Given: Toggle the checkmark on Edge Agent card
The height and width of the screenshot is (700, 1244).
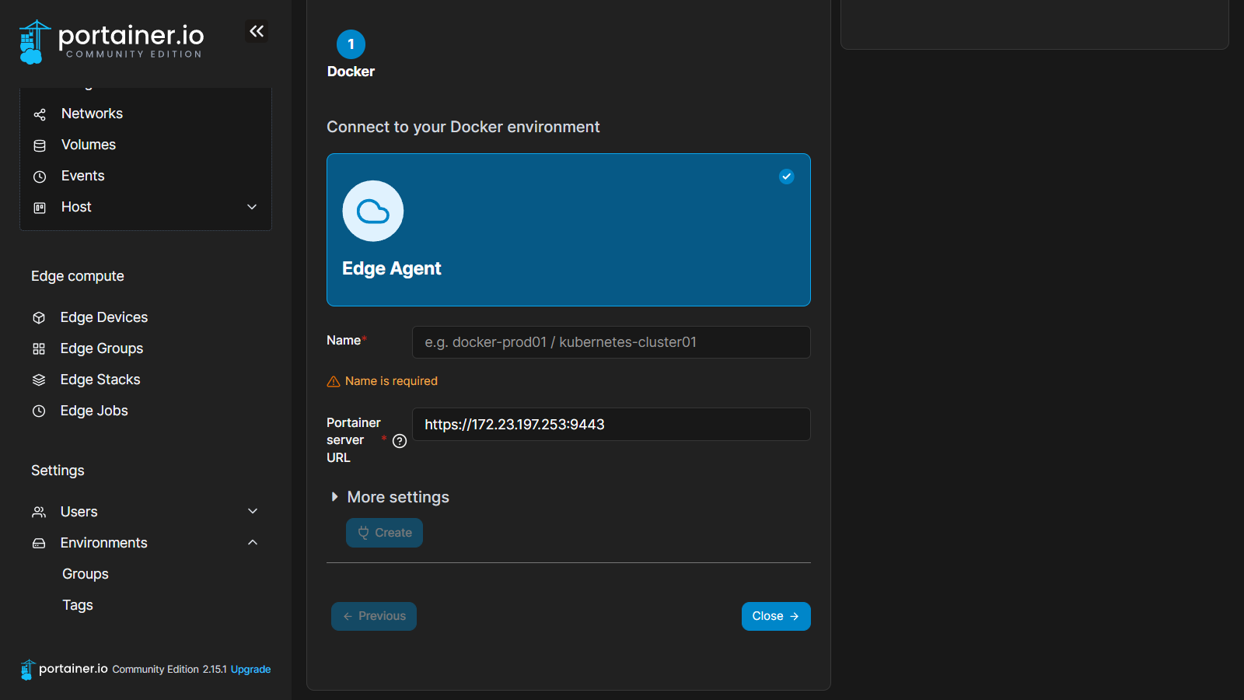Looking at the screenshot, I should [x=786, y=177].
